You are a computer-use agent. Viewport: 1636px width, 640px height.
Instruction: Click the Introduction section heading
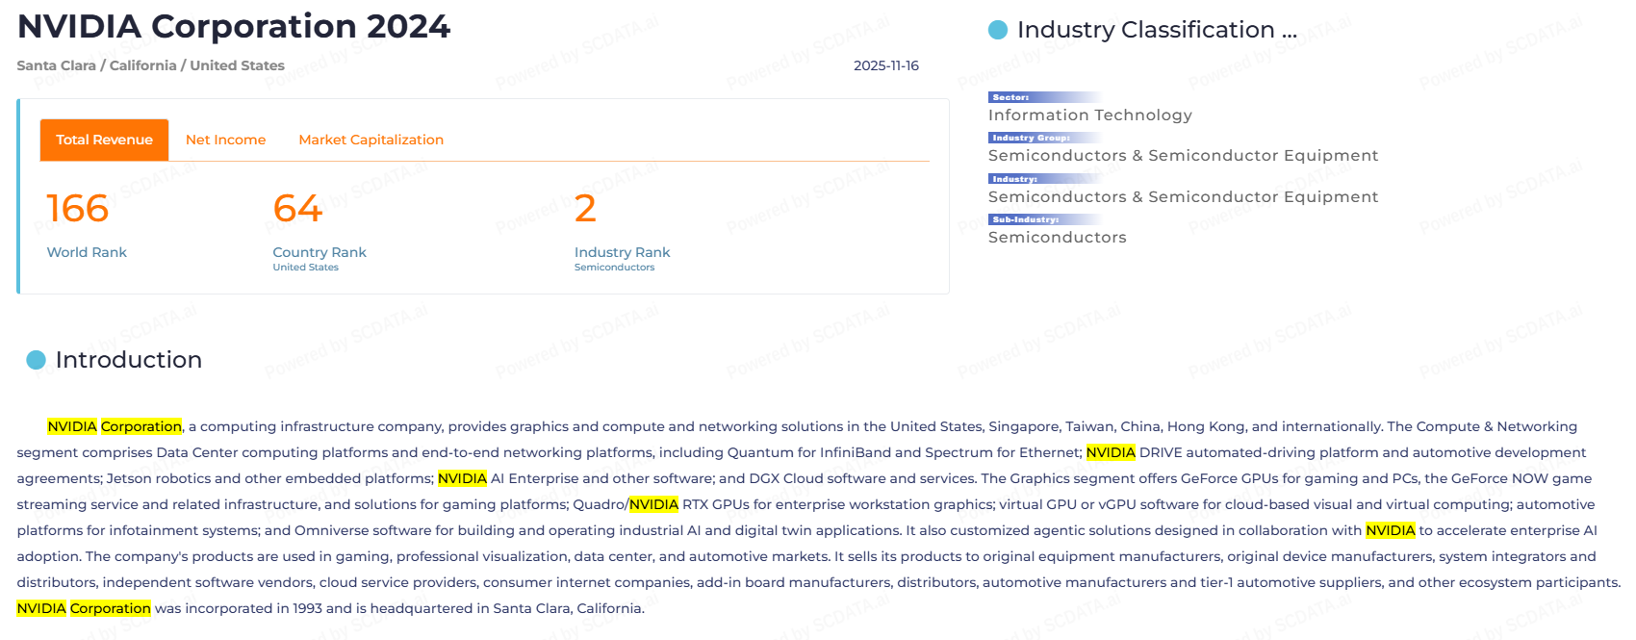[128, 360]
